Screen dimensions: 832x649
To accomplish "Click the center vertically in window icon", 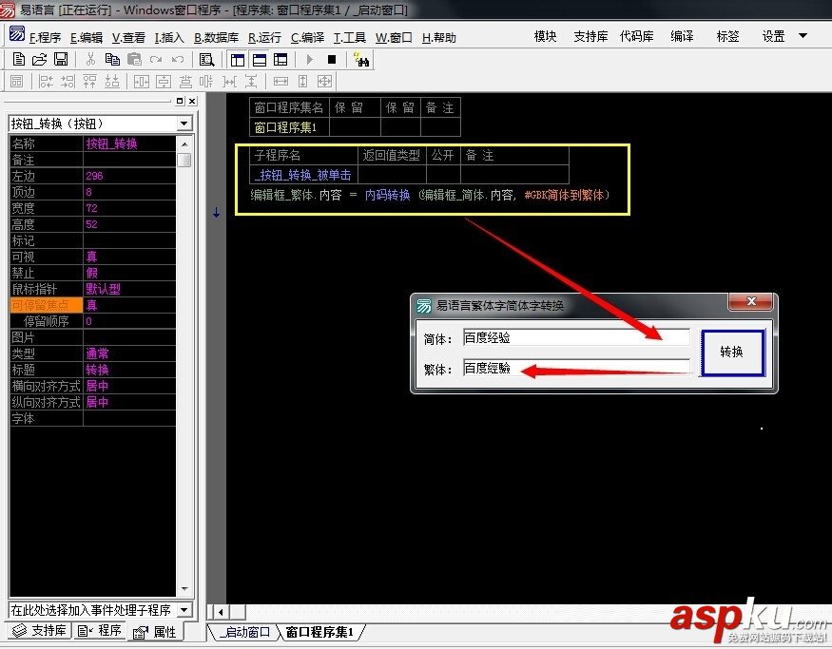I will [x=164, y=81].
